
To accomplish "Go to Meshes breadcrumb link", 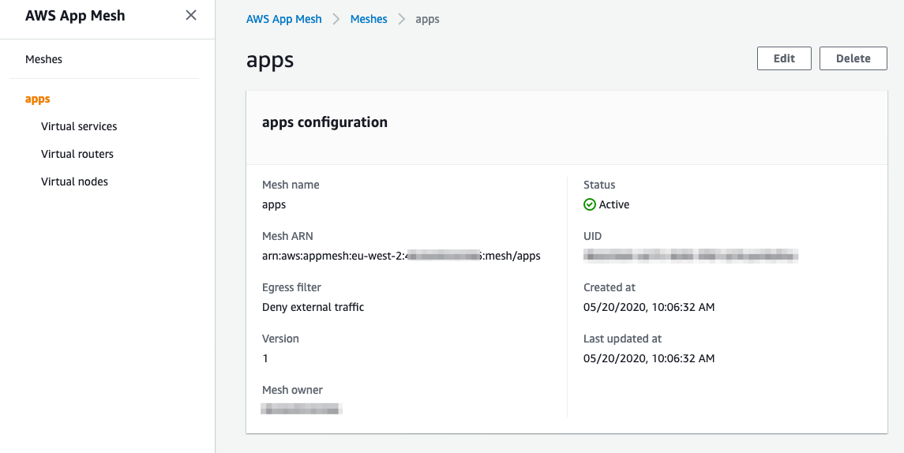I will click(369, 19).
